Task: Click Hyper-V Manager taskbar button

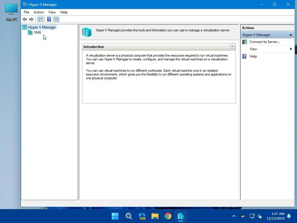Action: click(x=181, y=216)
